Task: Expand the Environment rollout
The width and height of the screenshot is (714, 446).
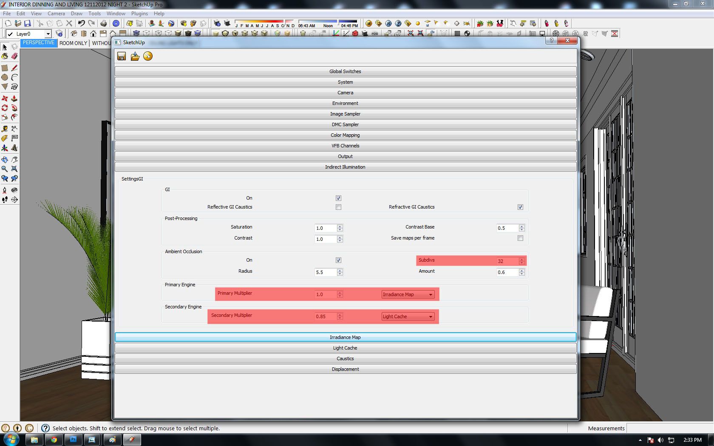Action: pos(345,103)
